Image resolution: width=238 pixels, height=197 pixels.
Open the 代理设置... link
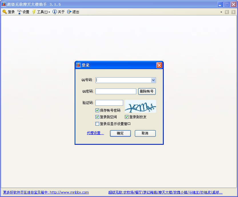point(95,133)
